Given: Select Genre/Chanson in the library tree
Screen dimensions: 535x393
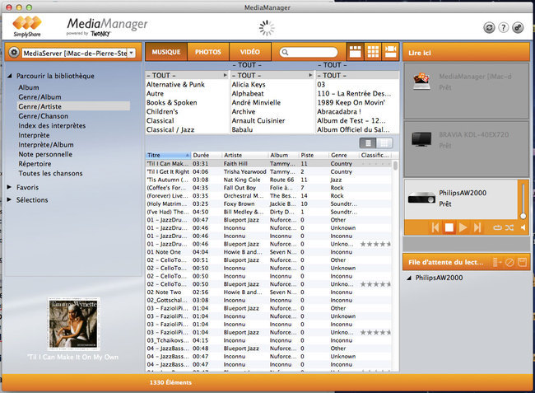Looking at the screenshot, I should point(44,116).
